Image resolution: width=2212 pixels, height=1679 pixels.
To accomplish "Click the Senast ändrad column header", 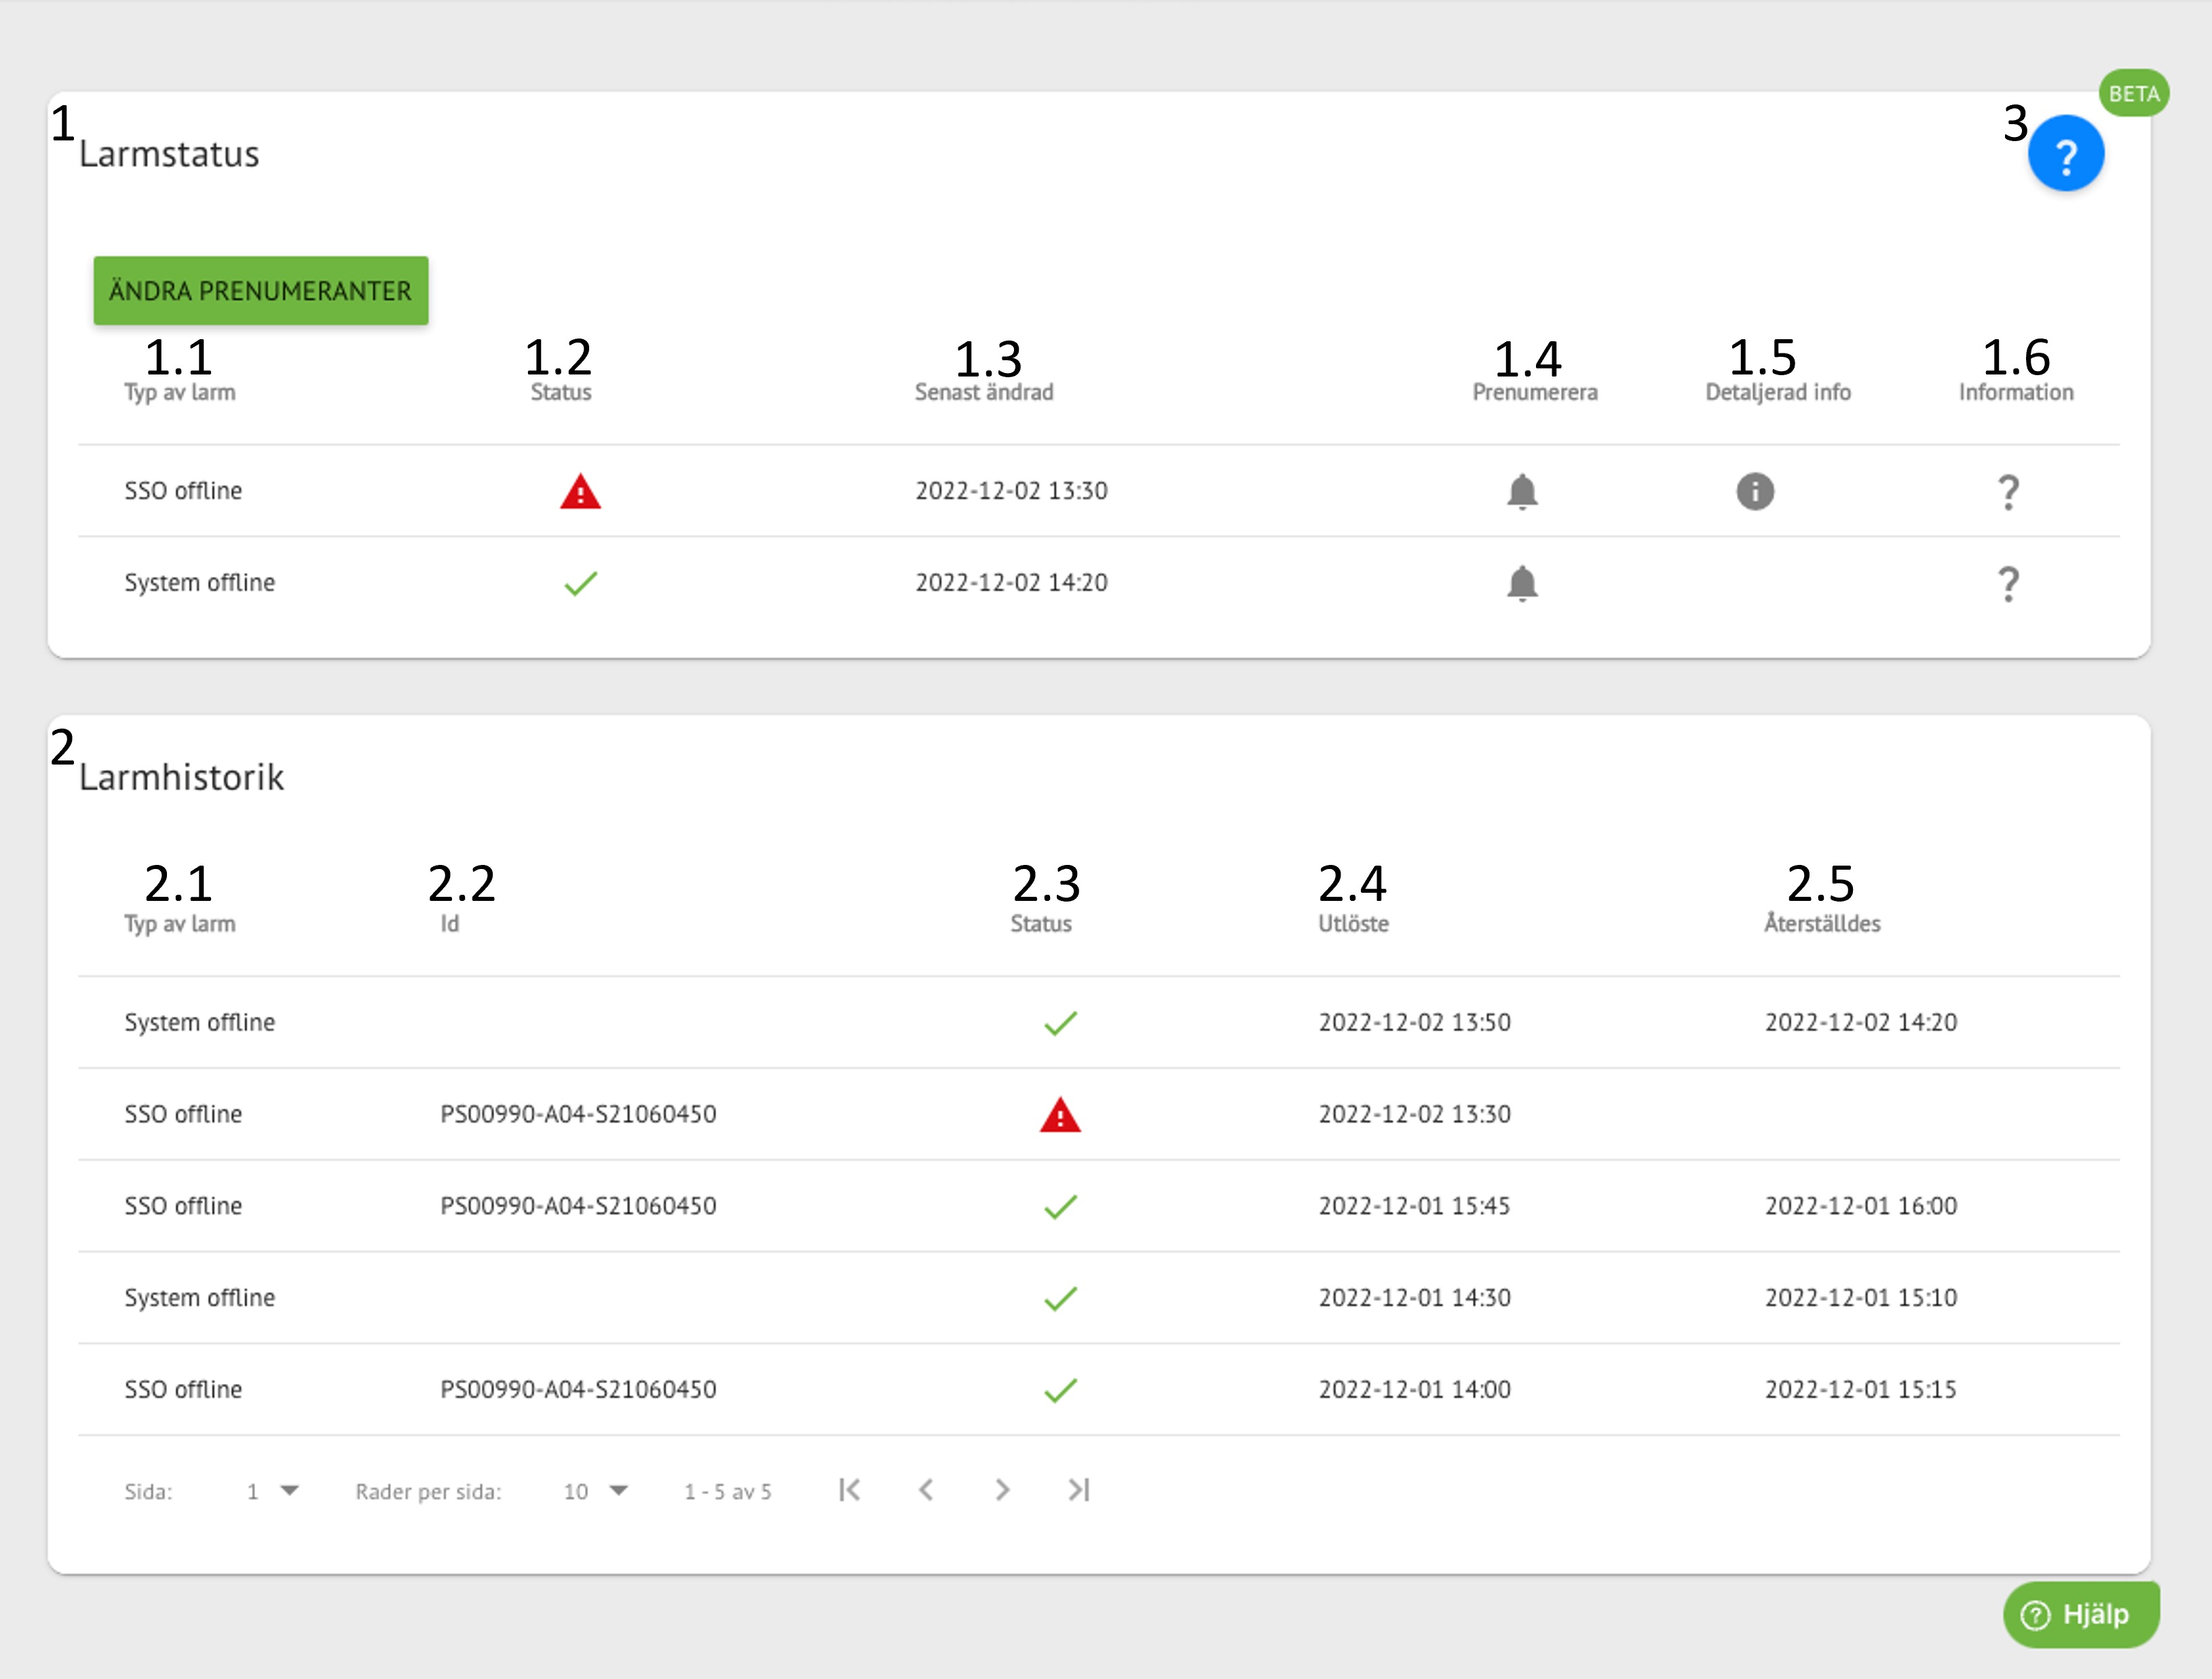I will [x=984, y=392].
